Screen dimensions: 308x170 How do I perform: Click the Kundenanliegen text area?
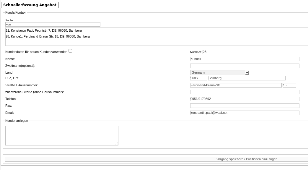click(x=62, y=136)
